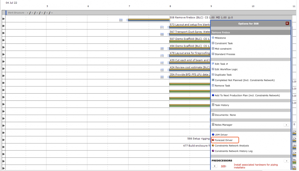Click the 508/509 dependency link label
The width and height of the screenshot is (299, 171).
pyautogui.click(x=121, y=20)
